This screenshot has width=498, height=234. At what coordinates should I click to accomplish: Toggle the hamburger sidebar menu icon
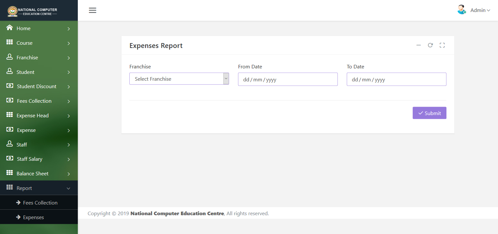tap(93, 10)
